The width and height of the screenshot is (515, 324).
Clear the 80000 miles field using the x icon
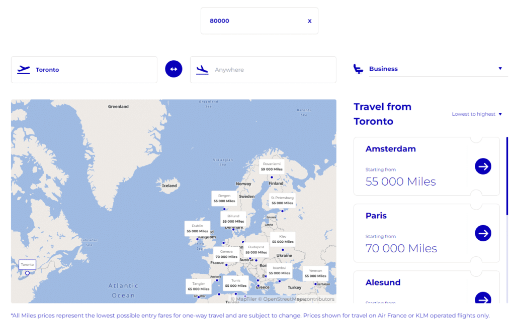(x=310, y=21)
